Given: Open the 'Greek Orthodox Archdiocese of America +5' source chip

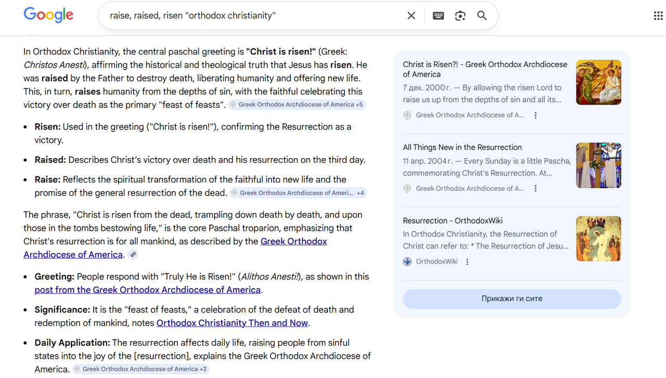Looking at the screenshot, I should click(297, 105).
